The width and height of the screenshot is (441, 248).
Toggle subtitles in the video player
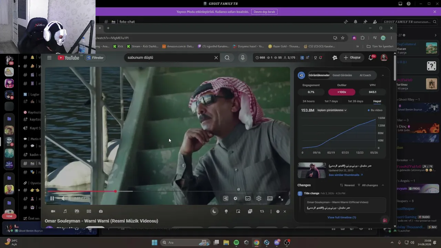248,198
